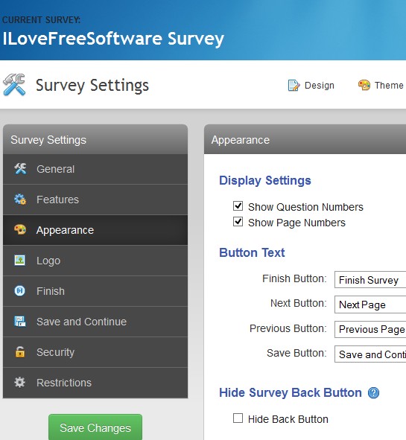Click the Save and Continue disk icon
The image size is (406, 440).
(x=20, y=322)
